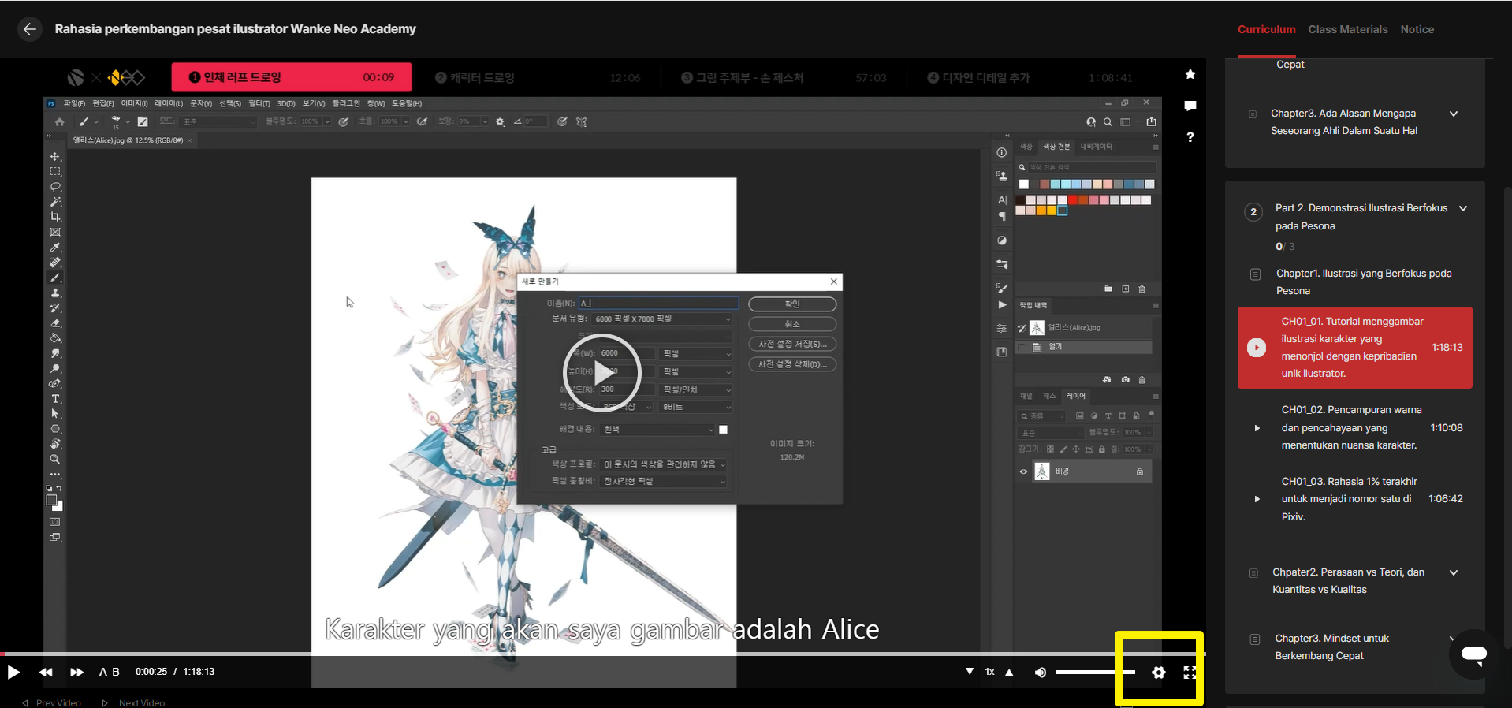
Task: Open the pixel aspect ratio dropdown in the dialog
Action: coord(664,481)
